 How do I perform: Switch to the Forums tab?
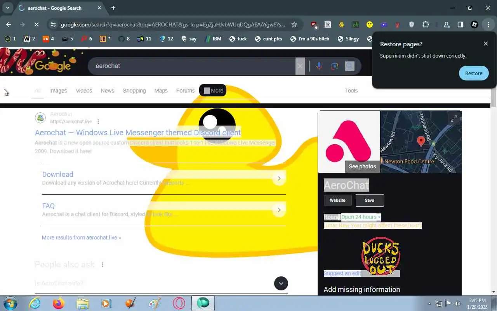(x=185, y=91)
